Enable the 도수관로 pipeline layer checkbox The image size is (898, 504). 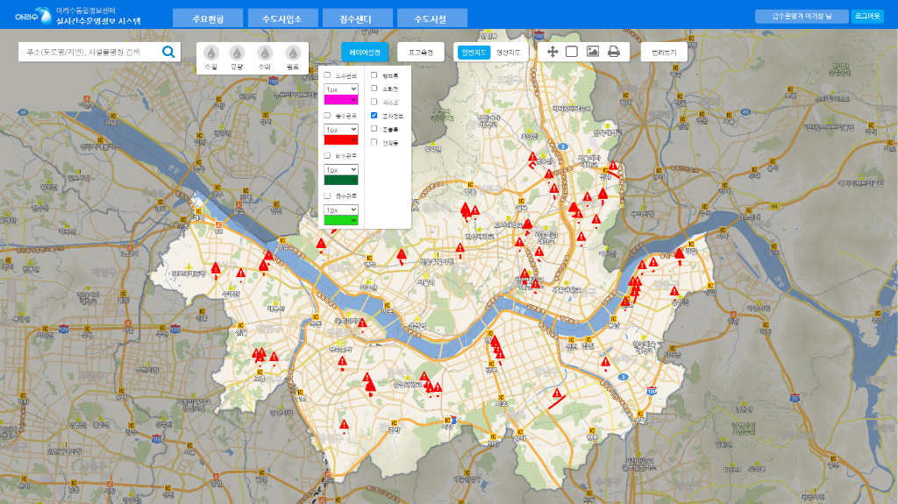coord(328,75)
